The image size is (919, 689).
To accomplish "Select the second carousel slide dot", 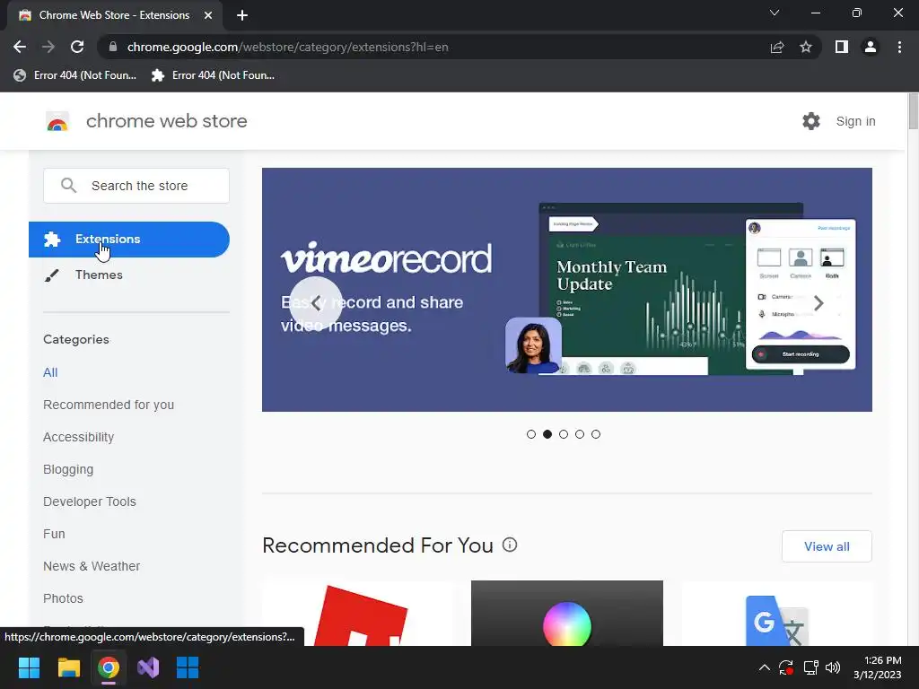I will pos(547,434).
